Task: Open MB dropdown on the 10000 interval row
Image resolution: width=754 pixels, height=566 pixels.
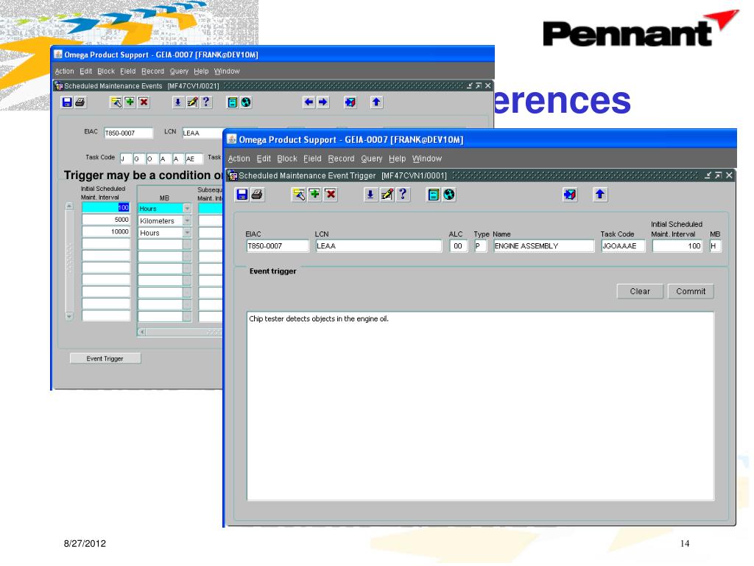Action: coord(187,232)
